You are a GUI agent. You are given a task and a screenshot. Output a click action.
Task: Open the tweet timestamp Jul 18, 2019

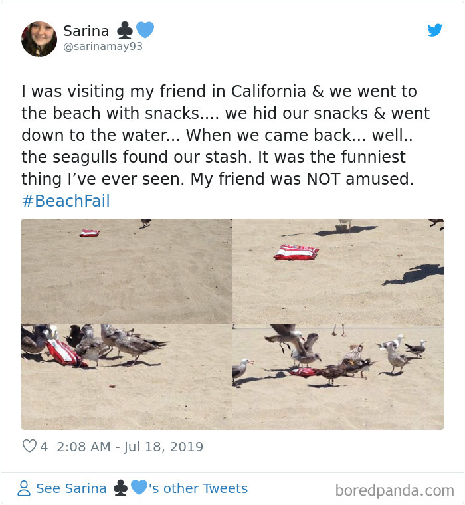[x=130, y=447]
